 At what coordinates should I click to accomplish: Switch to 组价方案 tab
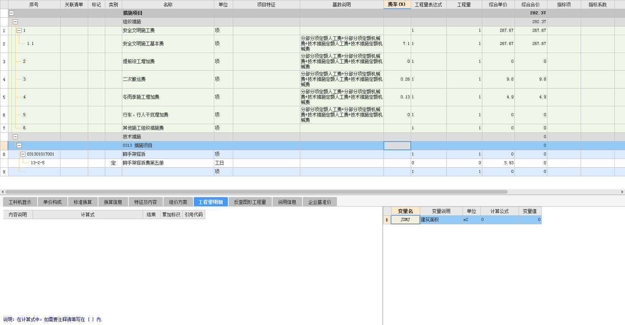pyautogui.click(x=178, y=202)
